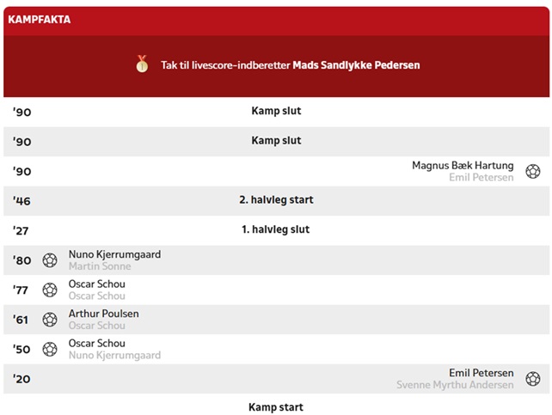Click the football icon in the '20 row
The width and height of the screenshot is (552, 415).
[x=533, y=379]
